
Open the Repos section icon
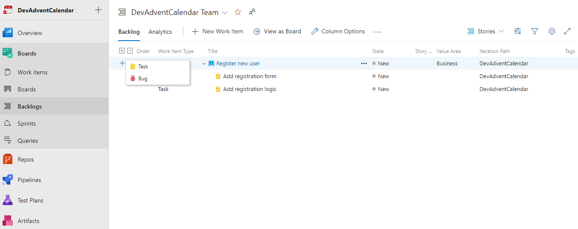coord(8,159)
